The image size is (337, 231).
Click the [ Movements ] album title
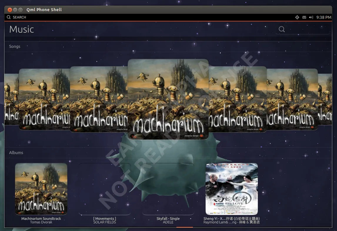tap(105, 219)
